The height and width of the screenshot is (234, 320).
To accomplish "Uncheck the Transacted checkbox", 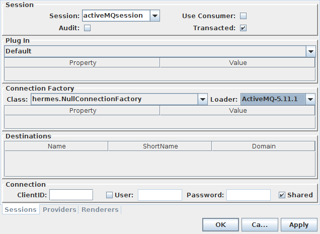I will tap(244, 28).
